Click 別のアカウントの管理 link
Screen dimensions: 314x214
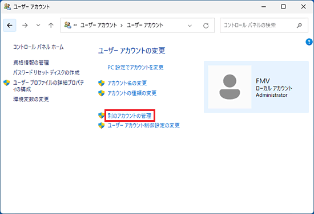pos(130,116)
